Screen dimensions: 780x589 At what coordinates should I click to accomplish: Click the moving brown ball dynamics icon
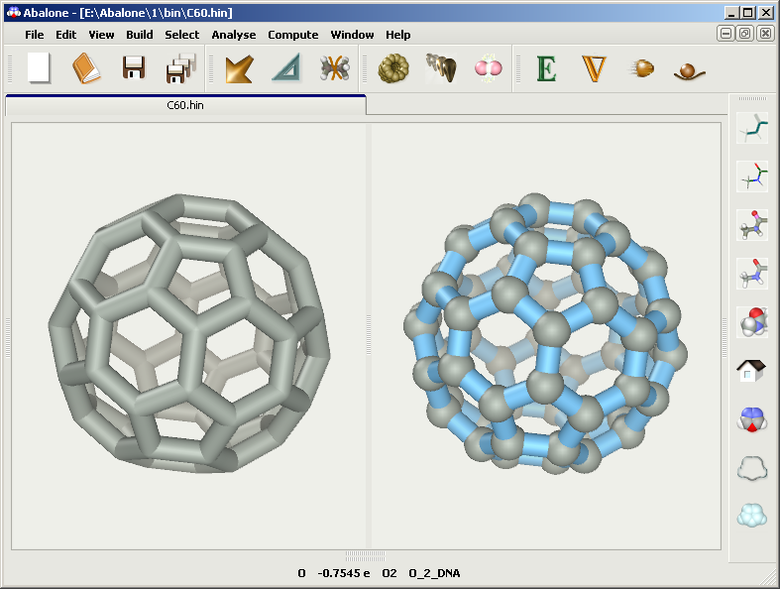tap(641, 68)
